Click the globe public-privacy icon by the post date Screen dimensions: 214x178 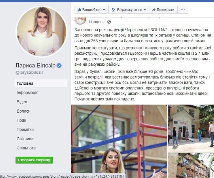click(x=109, y=22)
